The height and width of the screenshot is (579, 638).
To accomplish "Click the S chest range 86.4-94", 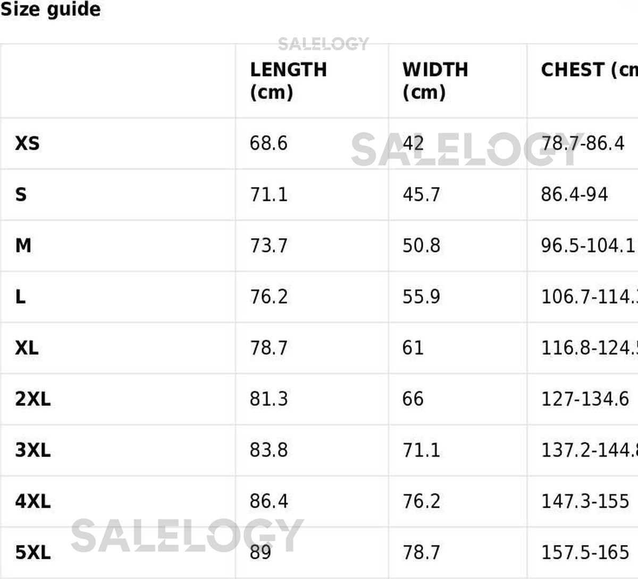I will click(574, 195).
